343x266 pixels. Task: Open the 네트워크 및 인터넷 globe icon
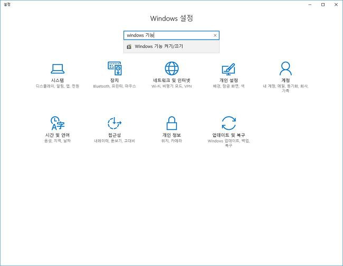click(x=171, y=68)
